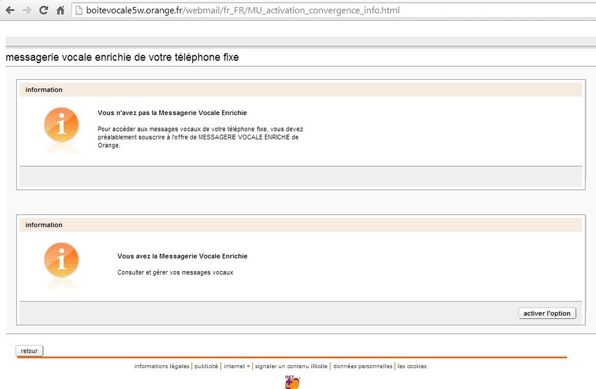Viewport: 596px width, 389px height.
Task: Reload the page with refresh icon
Action: point(44,10)
